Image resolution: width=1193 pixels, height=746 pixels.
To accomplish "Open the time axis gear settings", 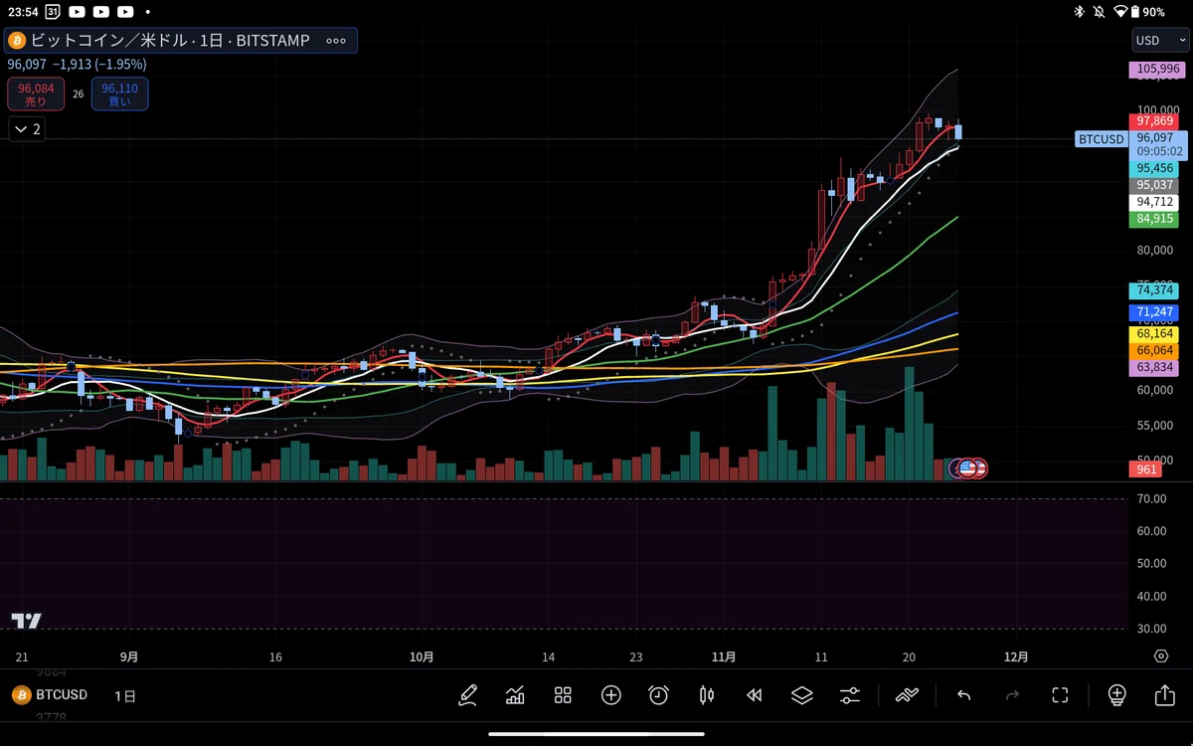I will 1160,656.
